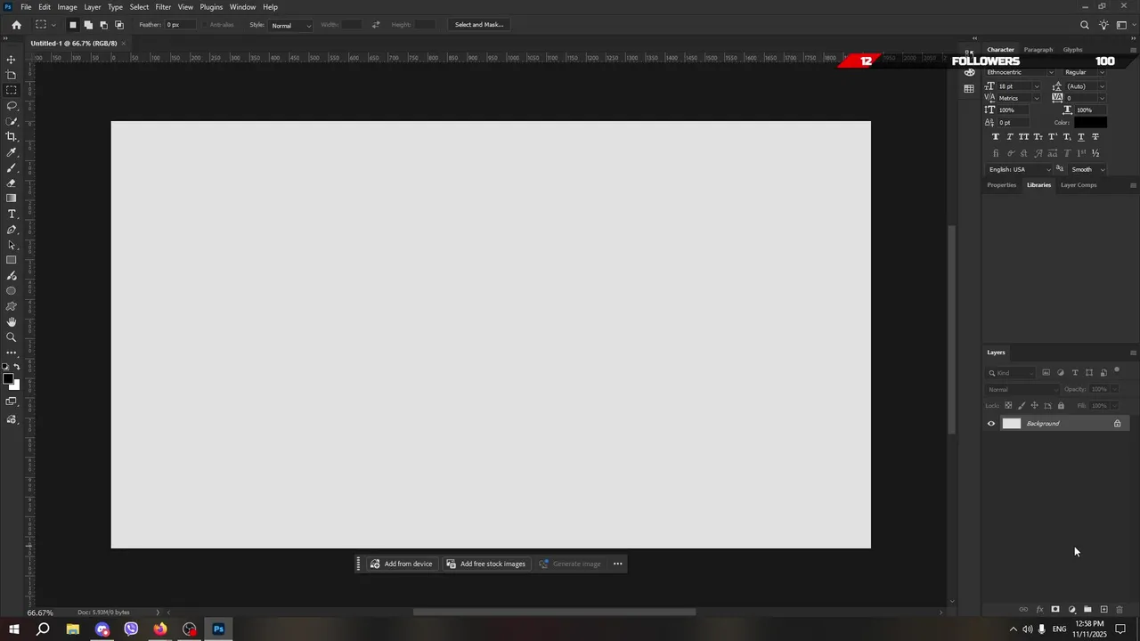Image resolution: width=1140 pixels, height=641 pixels.
Task: Select the Quick Selection tool
Action: pos(12,121)
